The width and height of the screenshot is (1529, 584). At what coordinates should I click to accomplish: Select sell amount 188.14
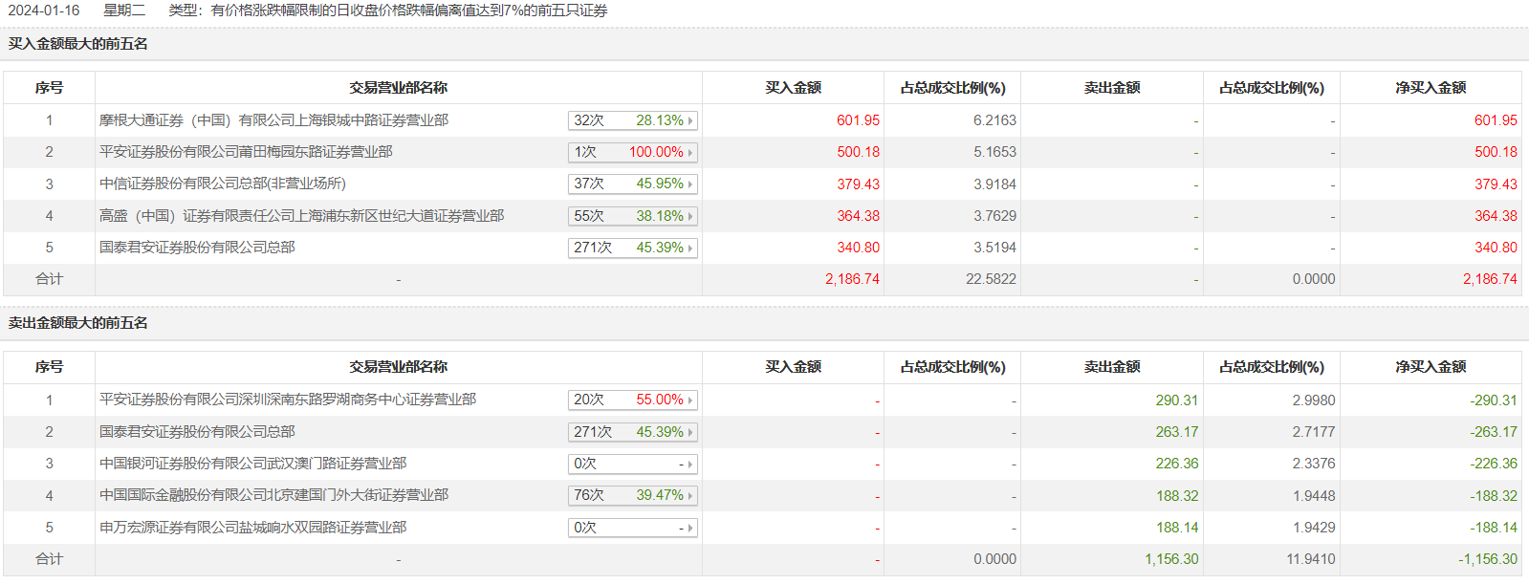(1176, 528)
